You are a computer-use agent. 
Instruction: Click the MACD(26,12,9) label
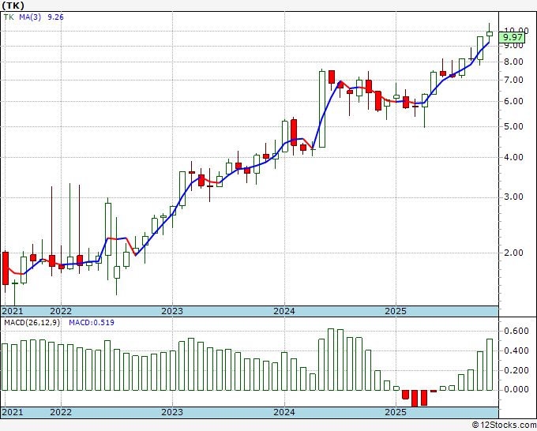[32, 323]
